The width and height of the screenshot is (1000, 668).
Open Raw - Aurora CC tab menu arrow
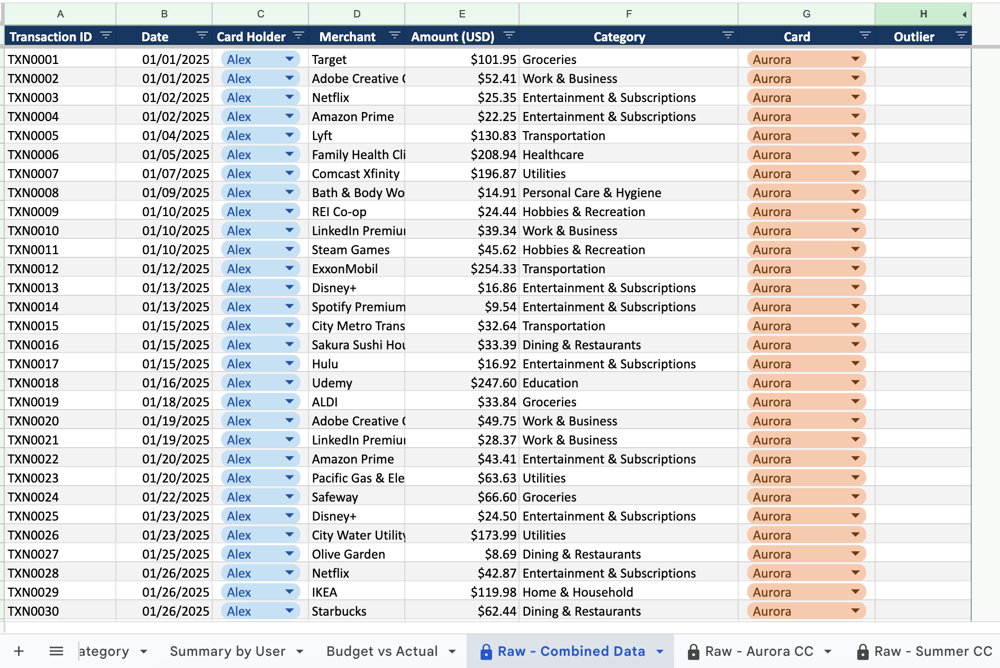(x=828, y=652)
